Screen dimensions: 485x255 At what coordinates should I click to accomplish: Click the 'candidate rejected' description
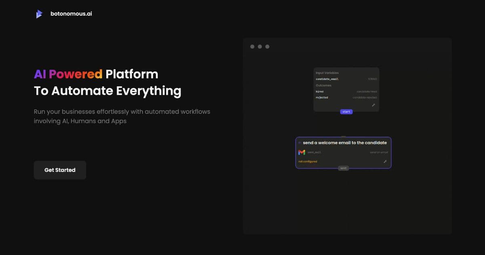[x=365, y=98]
